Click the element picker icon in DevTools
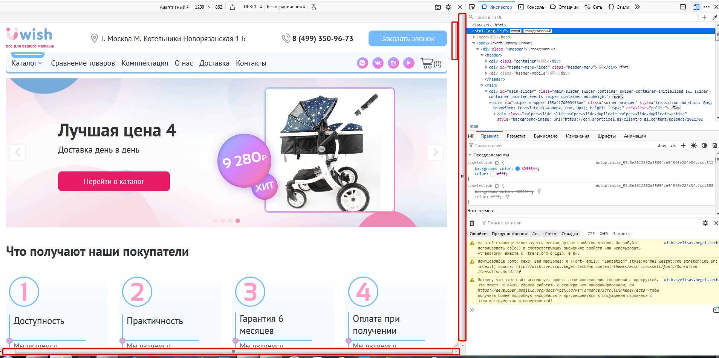This screenshot has height=358, width=719. click(472, 7)
